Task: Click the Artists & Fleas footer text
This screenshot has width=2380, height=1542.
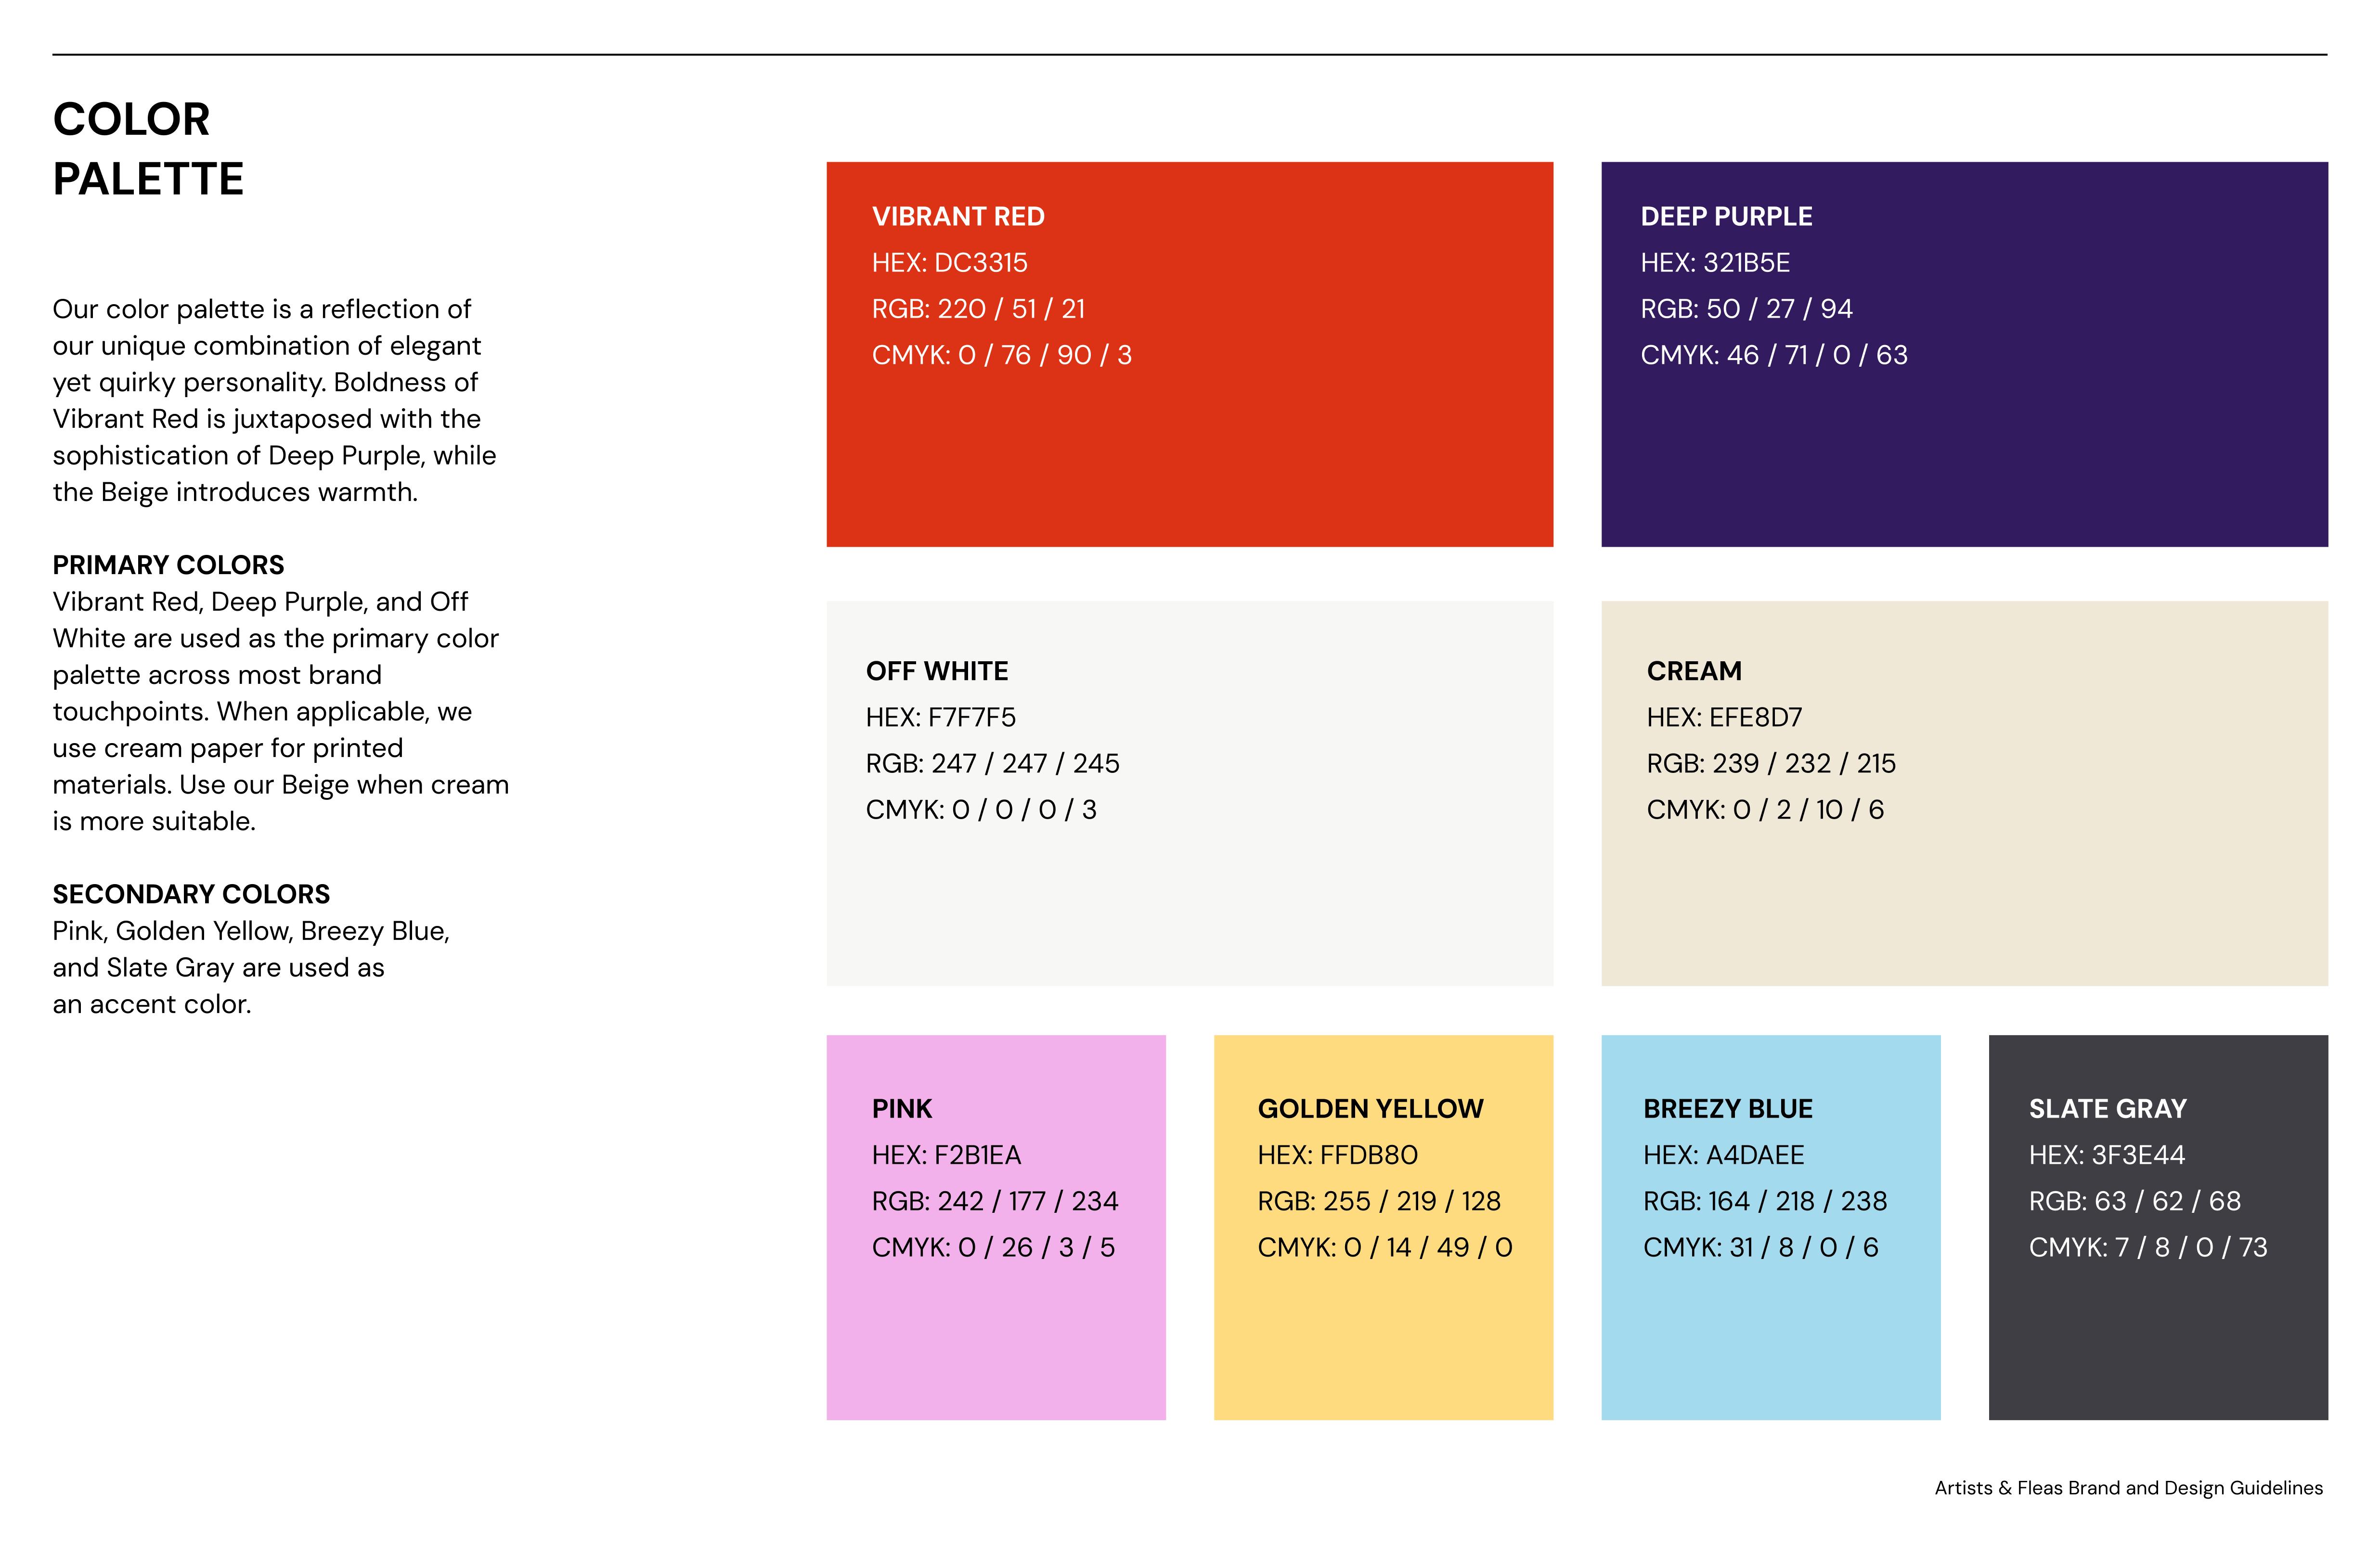Action: pyautogui.click(x=2128, y=1488)
